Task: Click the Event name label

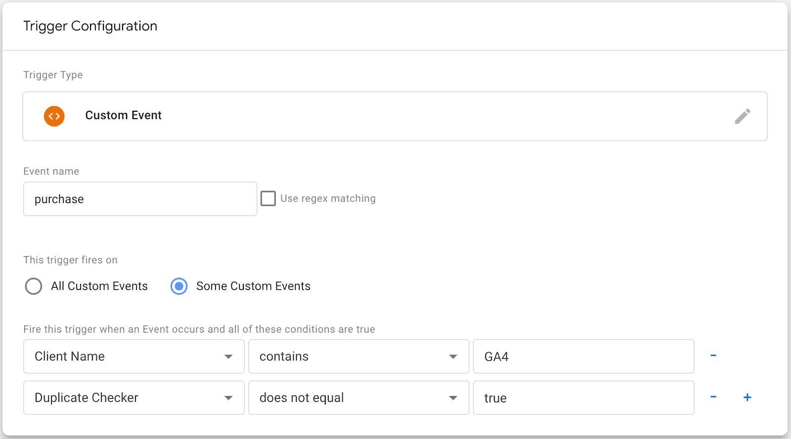Action: coord(51,171)
